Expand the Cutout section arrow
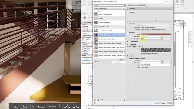The height and width of the screenshot is (109, 194). pyautogui.click(x=128, y=56)
